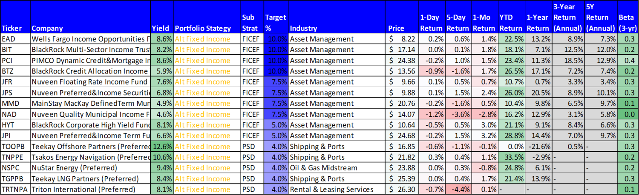Select the 1-Day Return header
Viewport: 639px width, 195px height.
[x=432, y=17]
